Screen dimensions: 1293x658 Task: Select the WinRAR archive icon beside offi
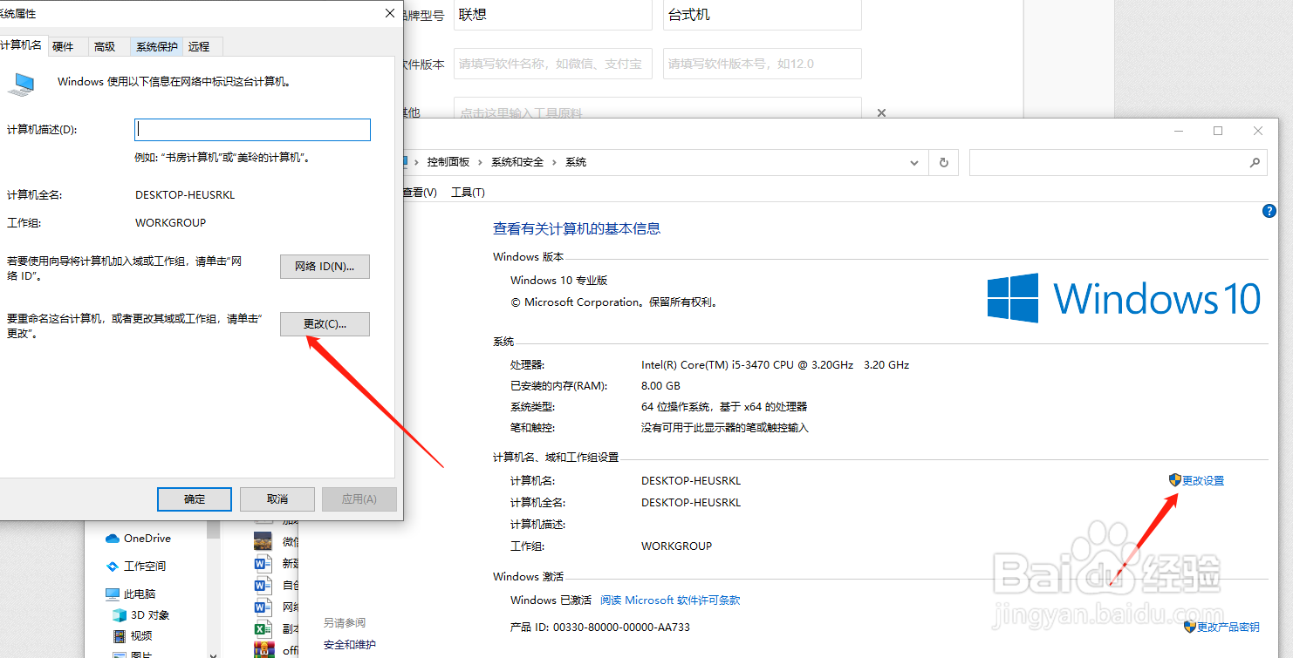click(263, 649)
